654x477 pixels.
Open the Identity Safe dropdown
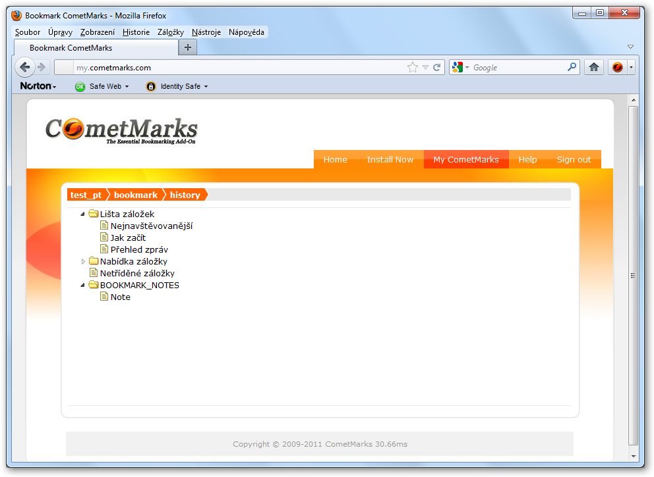point(206,87)
